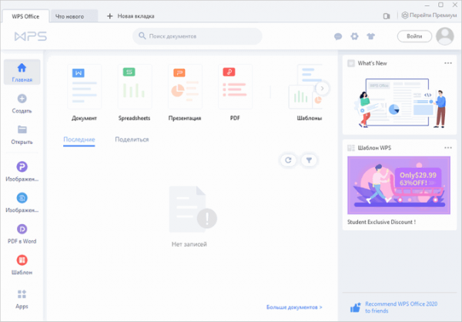Open the Apps grid icon
This screenshot has width=462, height=322.
pos(22,294)
